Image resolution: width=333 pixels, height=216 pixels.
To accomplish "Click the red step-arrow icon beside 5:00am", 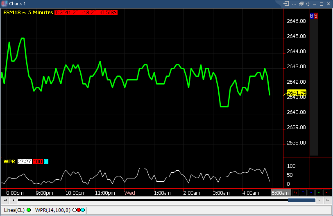I will (x=295, y=192).
